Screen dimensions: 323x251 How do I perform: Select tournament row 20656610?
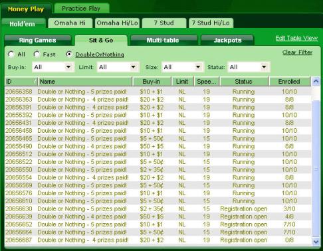click(158, 201)
